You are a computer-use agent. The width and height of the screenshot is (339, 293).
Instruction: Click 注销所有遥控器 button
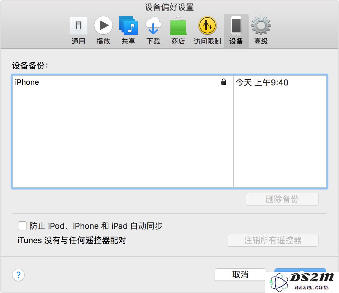(x=273, y=240)
